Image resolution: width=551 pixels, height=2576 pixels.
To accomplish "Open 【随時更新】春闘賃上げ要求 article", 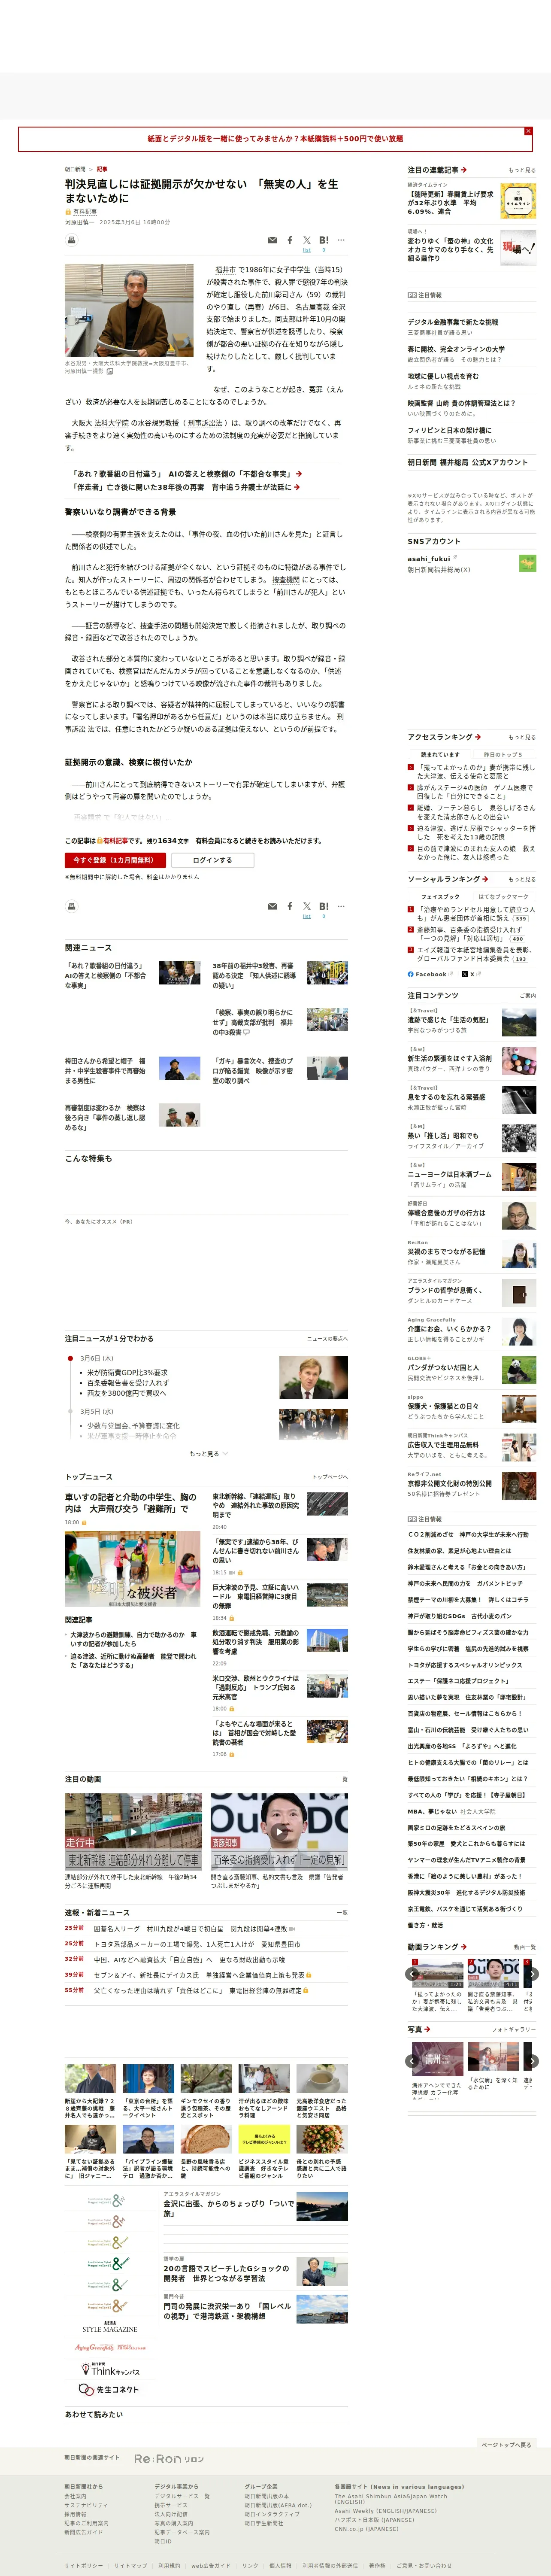I will 450,203.
